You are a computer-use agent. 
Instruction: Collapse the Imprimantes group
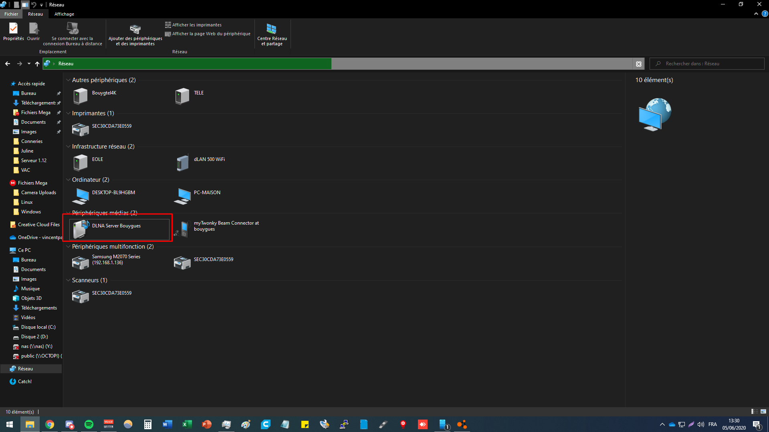68,113
